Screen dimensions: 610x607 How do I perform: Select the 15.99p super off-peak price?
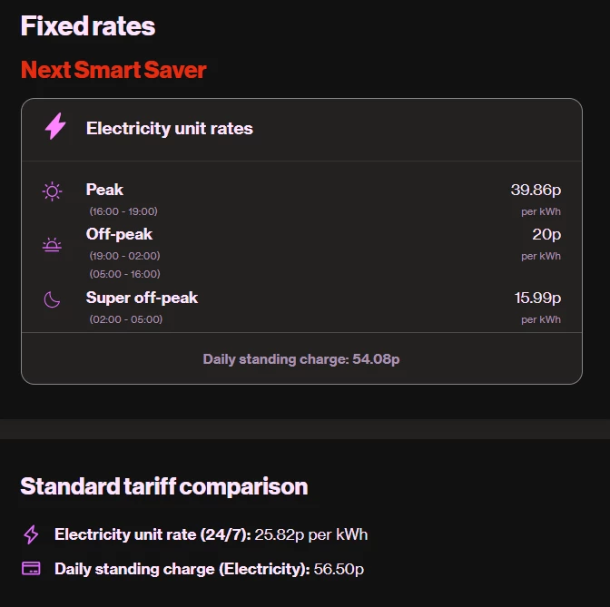[537, 298]
